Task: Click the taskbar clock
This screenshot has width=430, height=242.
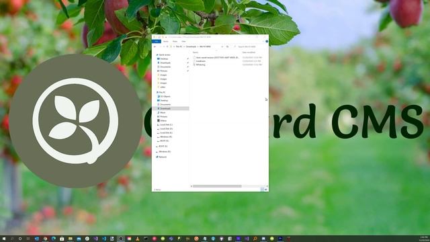Action: pos(424,239)
